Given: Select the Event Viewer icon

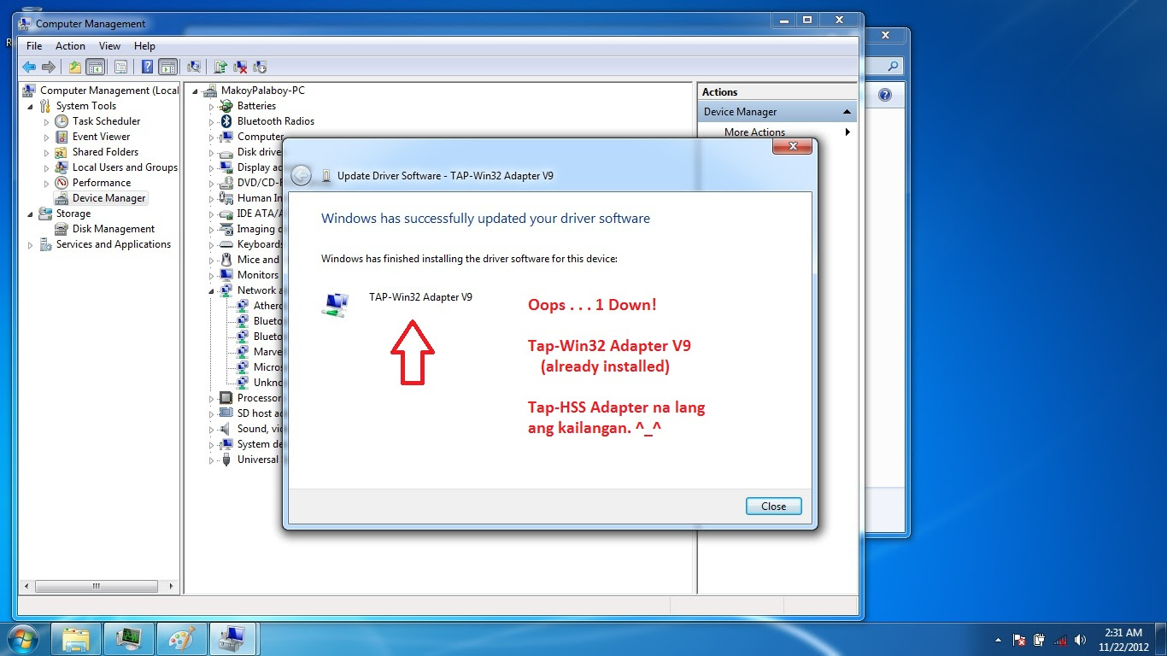Looking at the screenshot, I should tap(62, 137).
